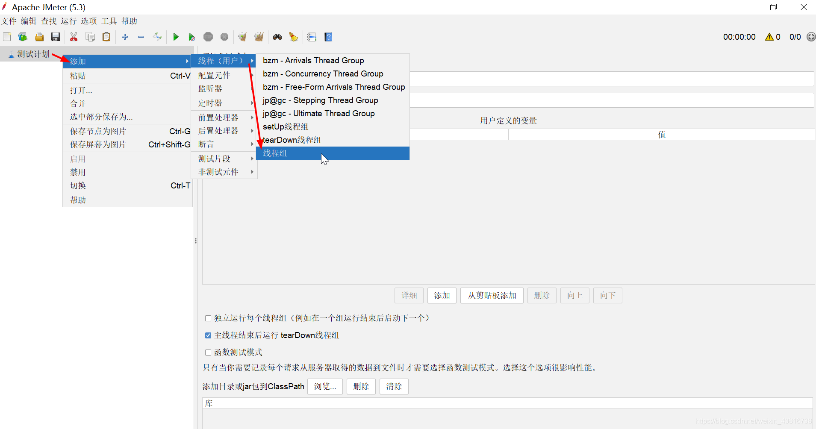Click 选中部分保存为... menu entry
This screenshot has height=429, width=816.
pyautogui.click(x=127, y=117)
